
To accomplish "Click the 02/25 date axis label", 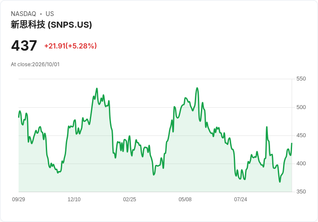I will click(x=129, y=199).
